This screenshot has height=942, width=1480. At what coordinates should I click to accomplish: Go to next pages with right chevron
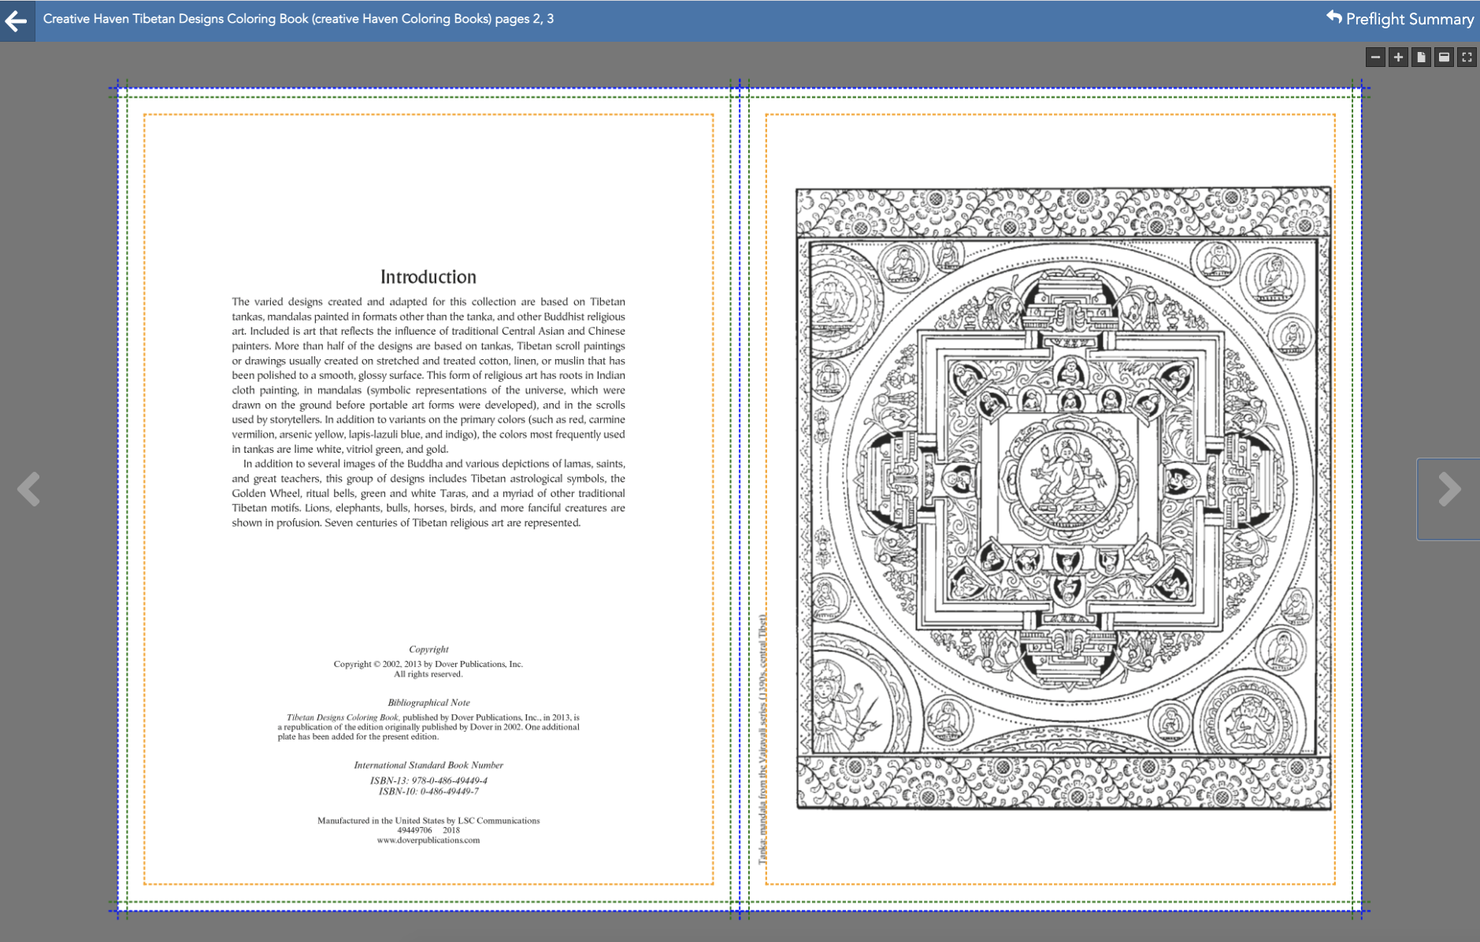[1449, 489]
